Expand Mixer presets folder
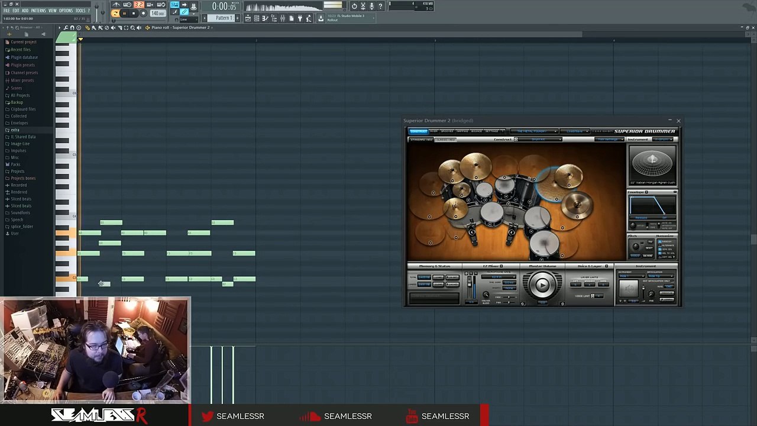This screenshot has width=757, height=426. (22, 80)
